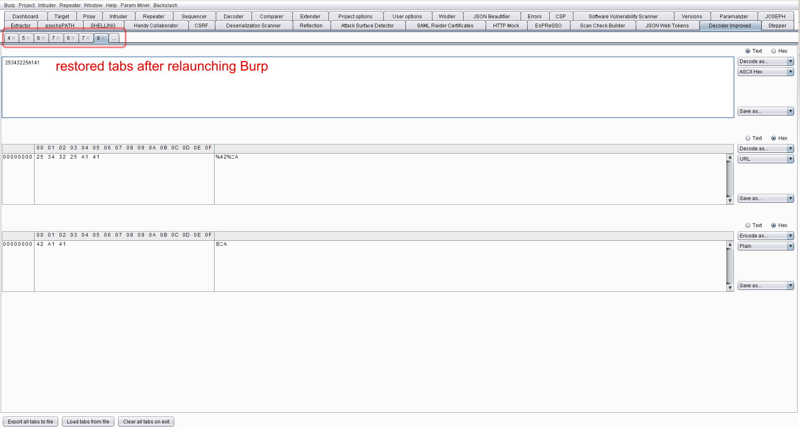Open the EsPReSSO tab
This screenshot has width=800, height=428.
548,26
